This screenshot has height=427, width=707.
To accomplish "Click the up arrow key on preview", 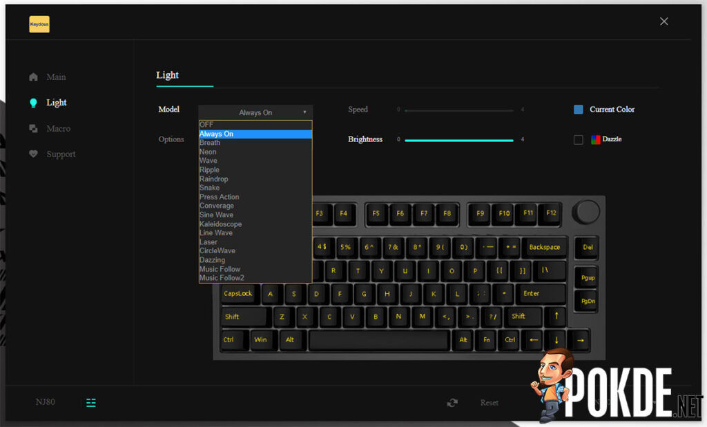I will (x=556, y=317).
